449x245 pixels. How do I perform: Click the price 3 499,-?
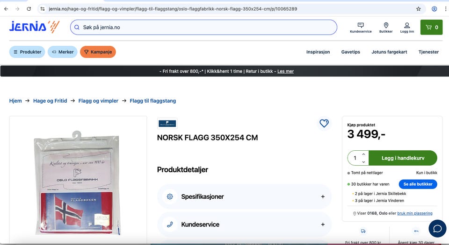(x=366, y=134)
